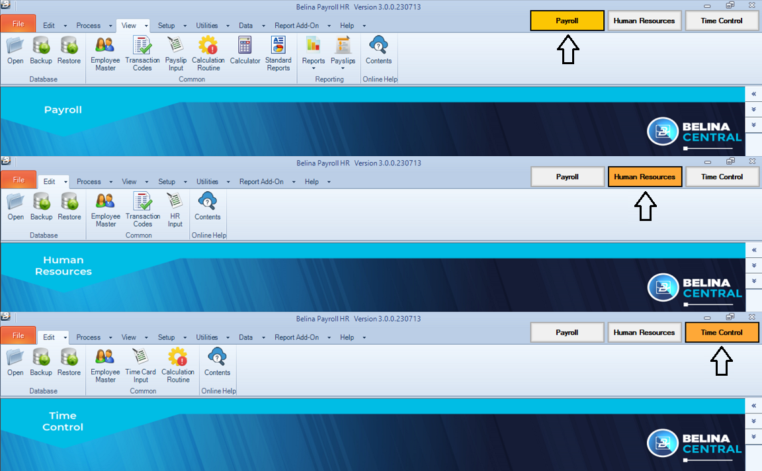
Task: Click the Reports chart icon
Action: point(314,45)
